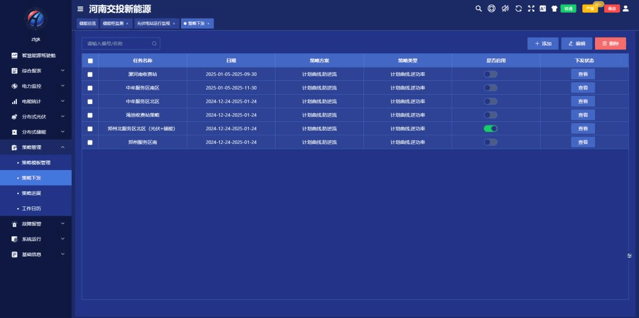Click the 基础信息 document icon
The image size is (639, 318).
tap(14, 254)
